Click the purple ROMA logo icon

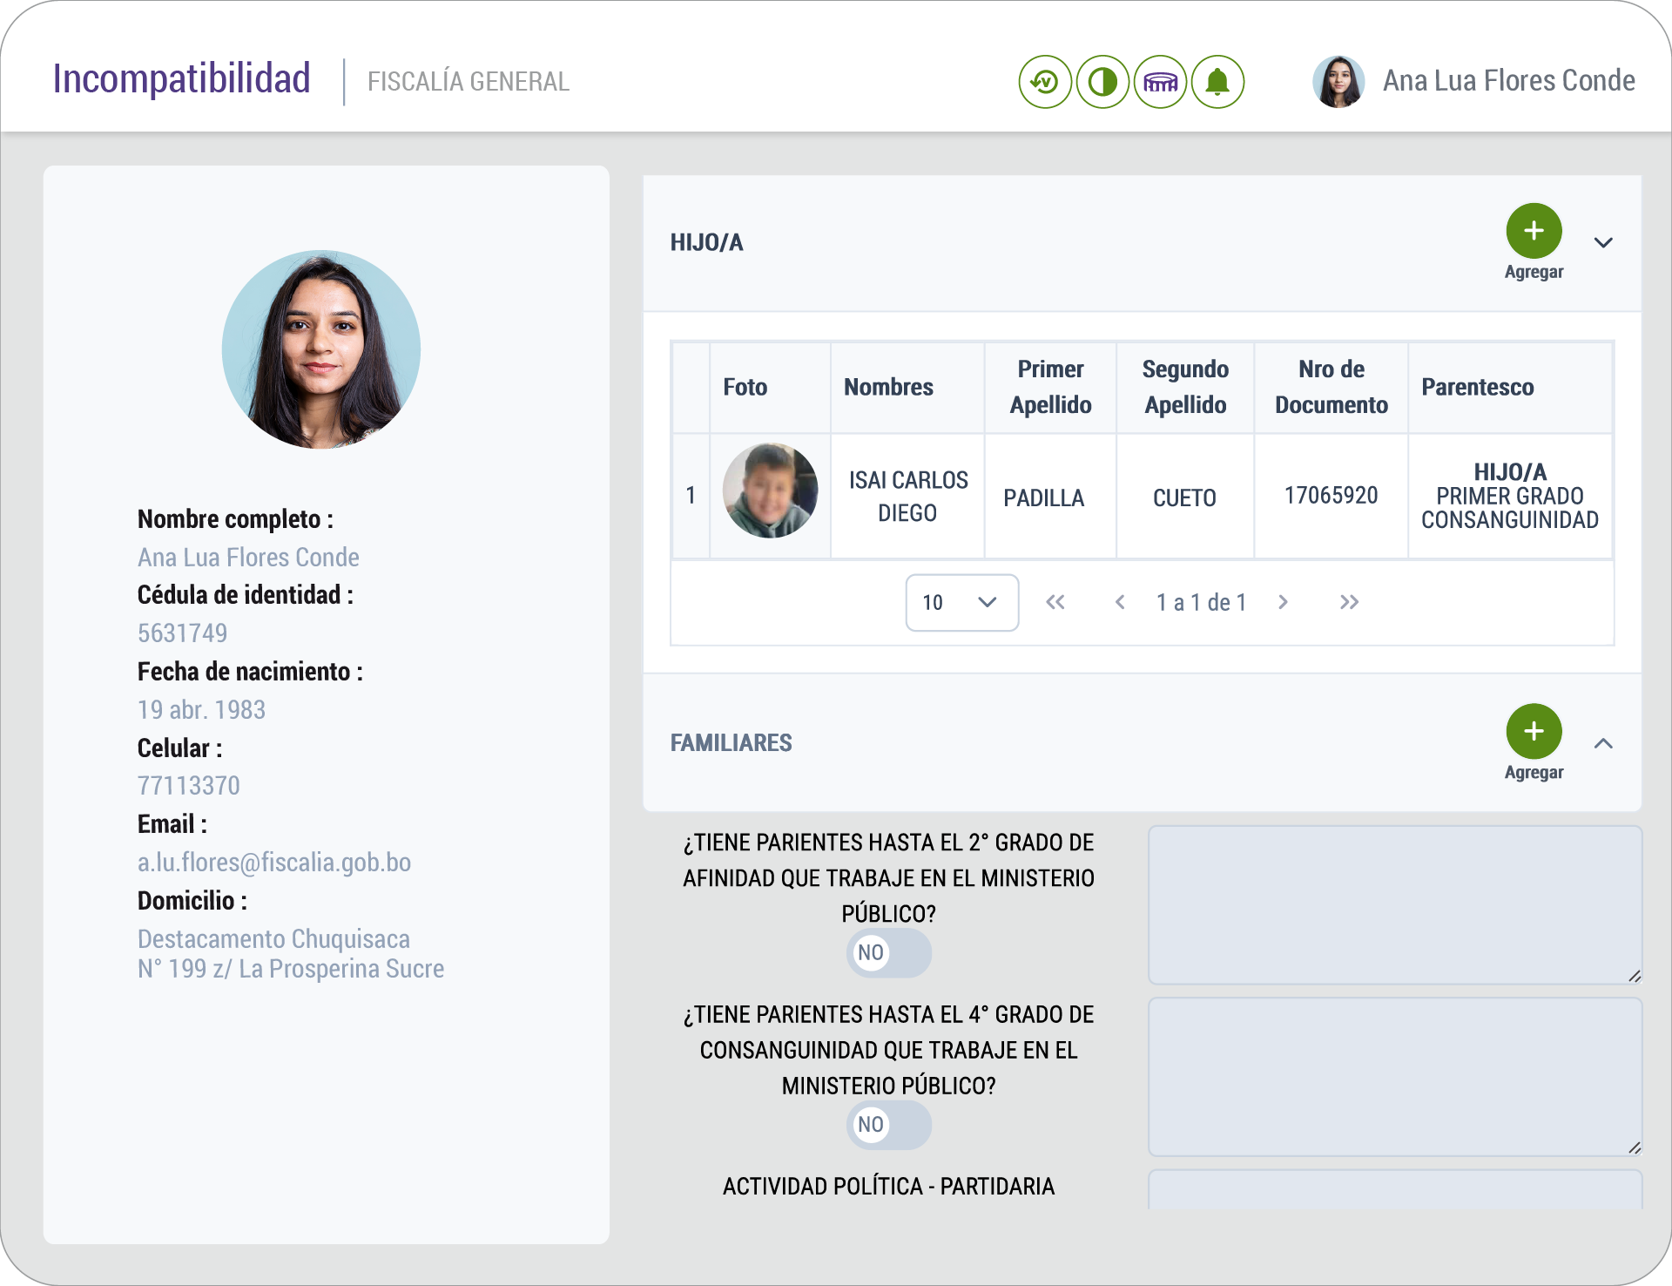[x=1160, y=82]
